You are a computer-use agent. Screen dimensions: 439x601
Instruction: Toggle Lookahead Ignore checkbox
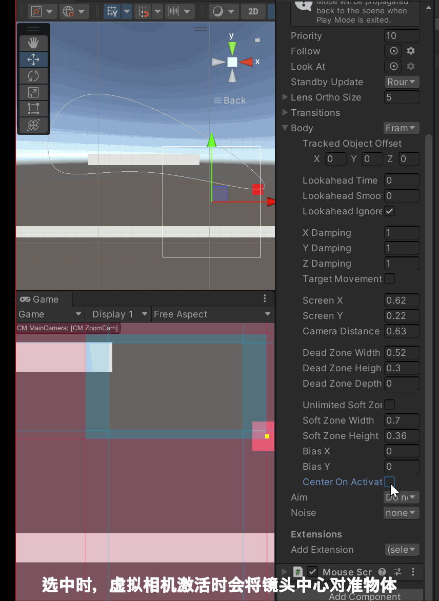tap(390, 211)
